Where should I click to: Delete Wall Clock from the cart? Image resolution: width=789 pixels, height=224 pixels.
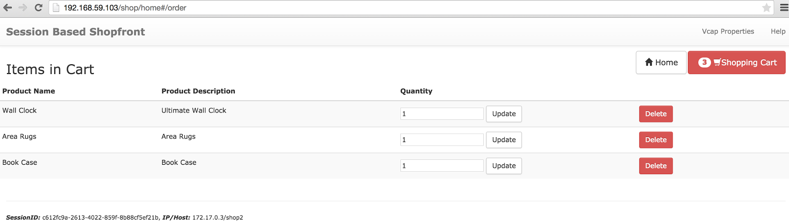[655, 114]
